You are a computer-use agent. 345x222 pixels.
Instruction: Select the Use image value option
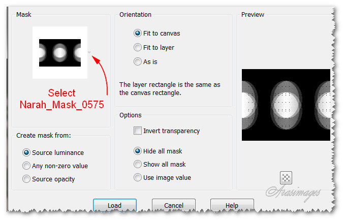click(x=138, y=178)
